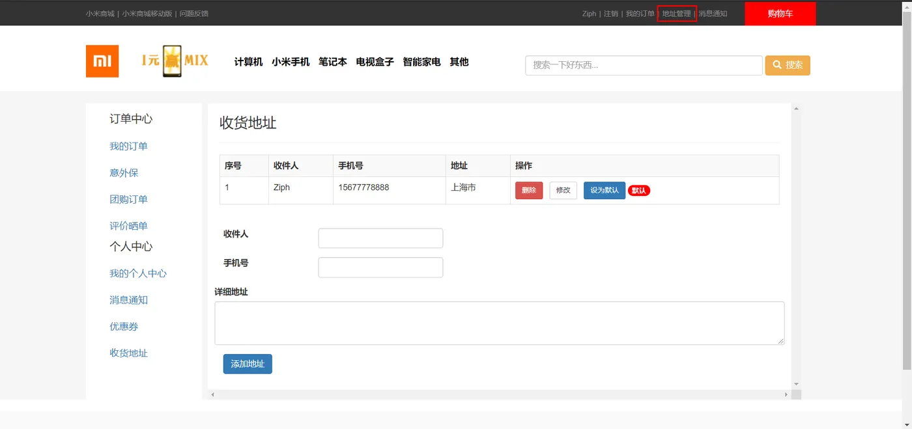This screenshot has width=912, height=429.
Task: Click 设为默认 for Ziph address
Action: point(605,190)
